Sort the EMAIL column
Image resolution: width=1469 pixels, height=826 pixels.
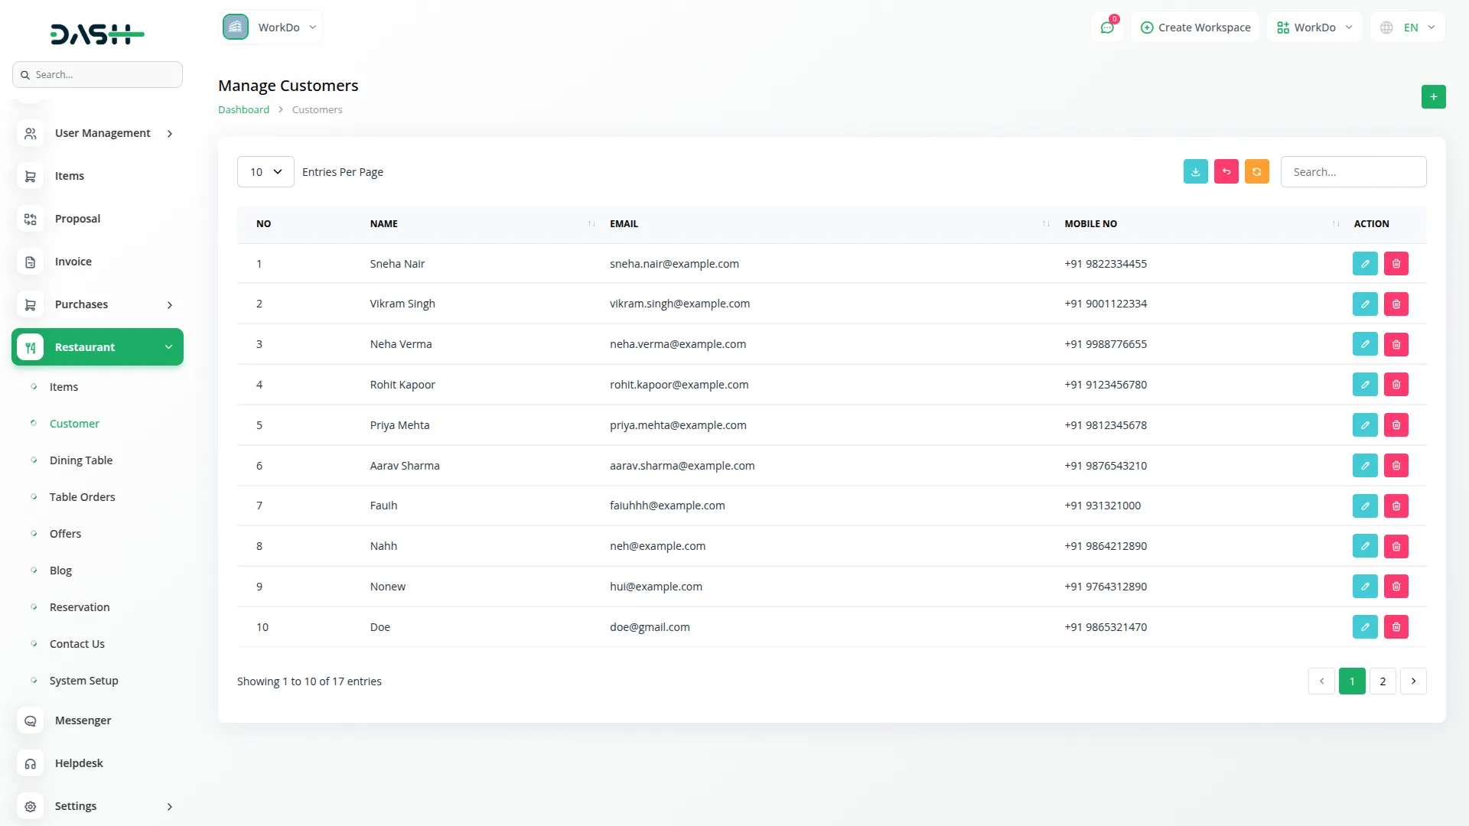(1044, 223)
